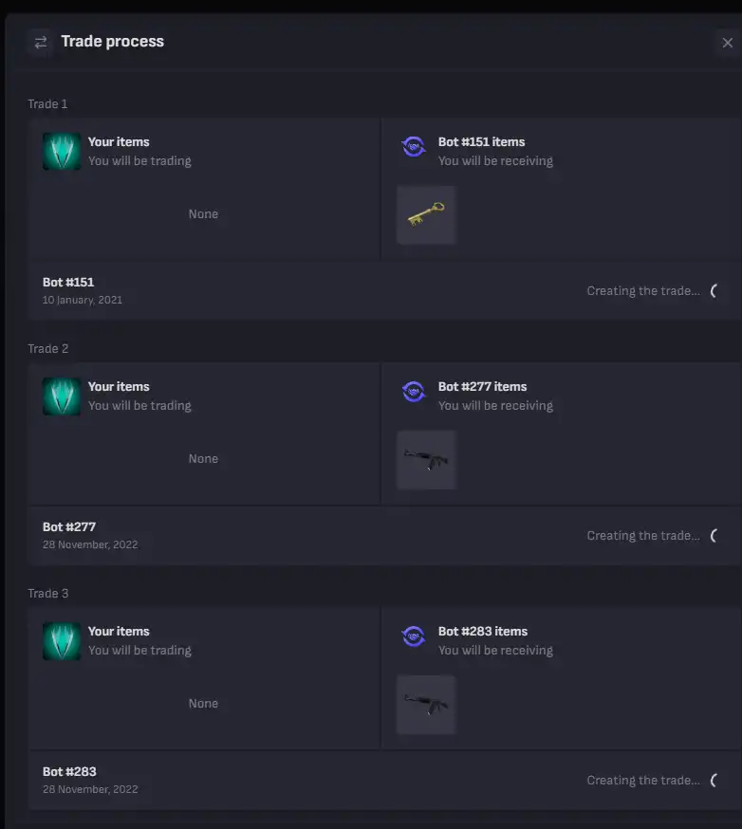Close the Trade process dialog
The height and width of the screenshot is (829, 742).
pyautogui.click(x=728, y=43)
